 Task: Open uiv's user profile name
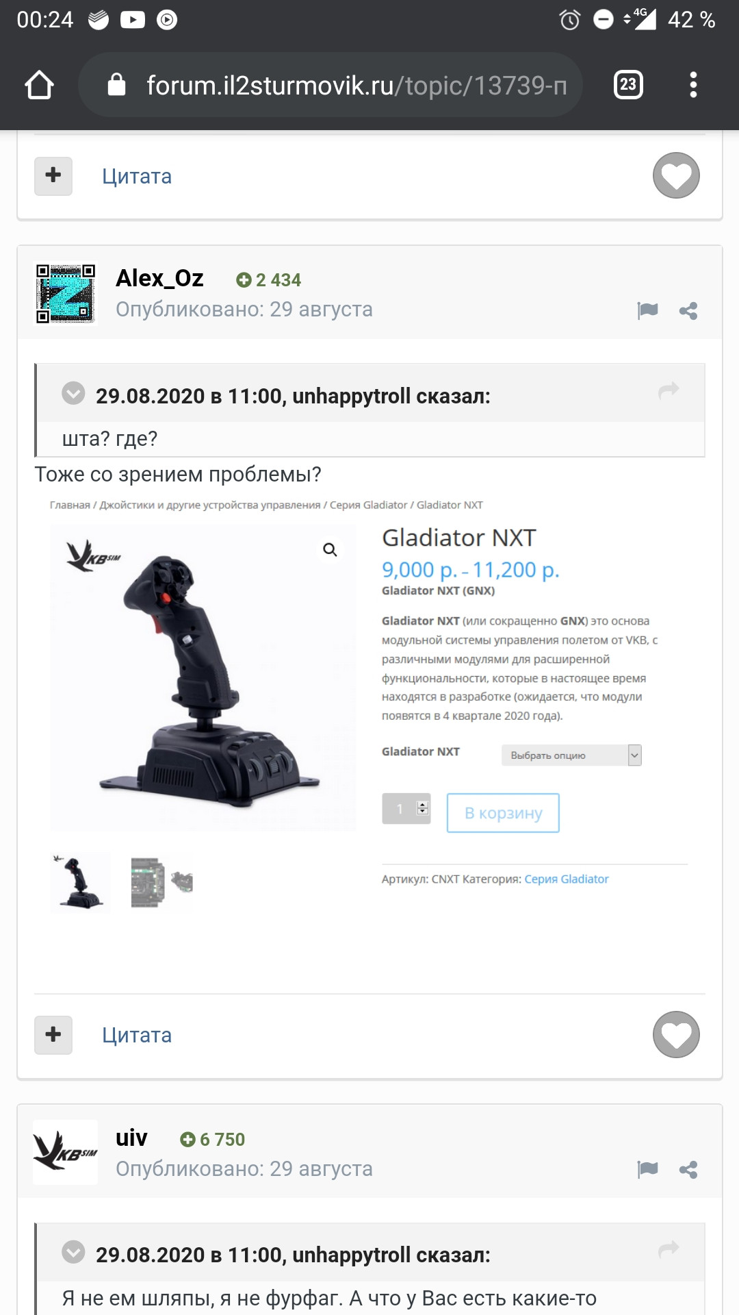[x=131, y=1138]
